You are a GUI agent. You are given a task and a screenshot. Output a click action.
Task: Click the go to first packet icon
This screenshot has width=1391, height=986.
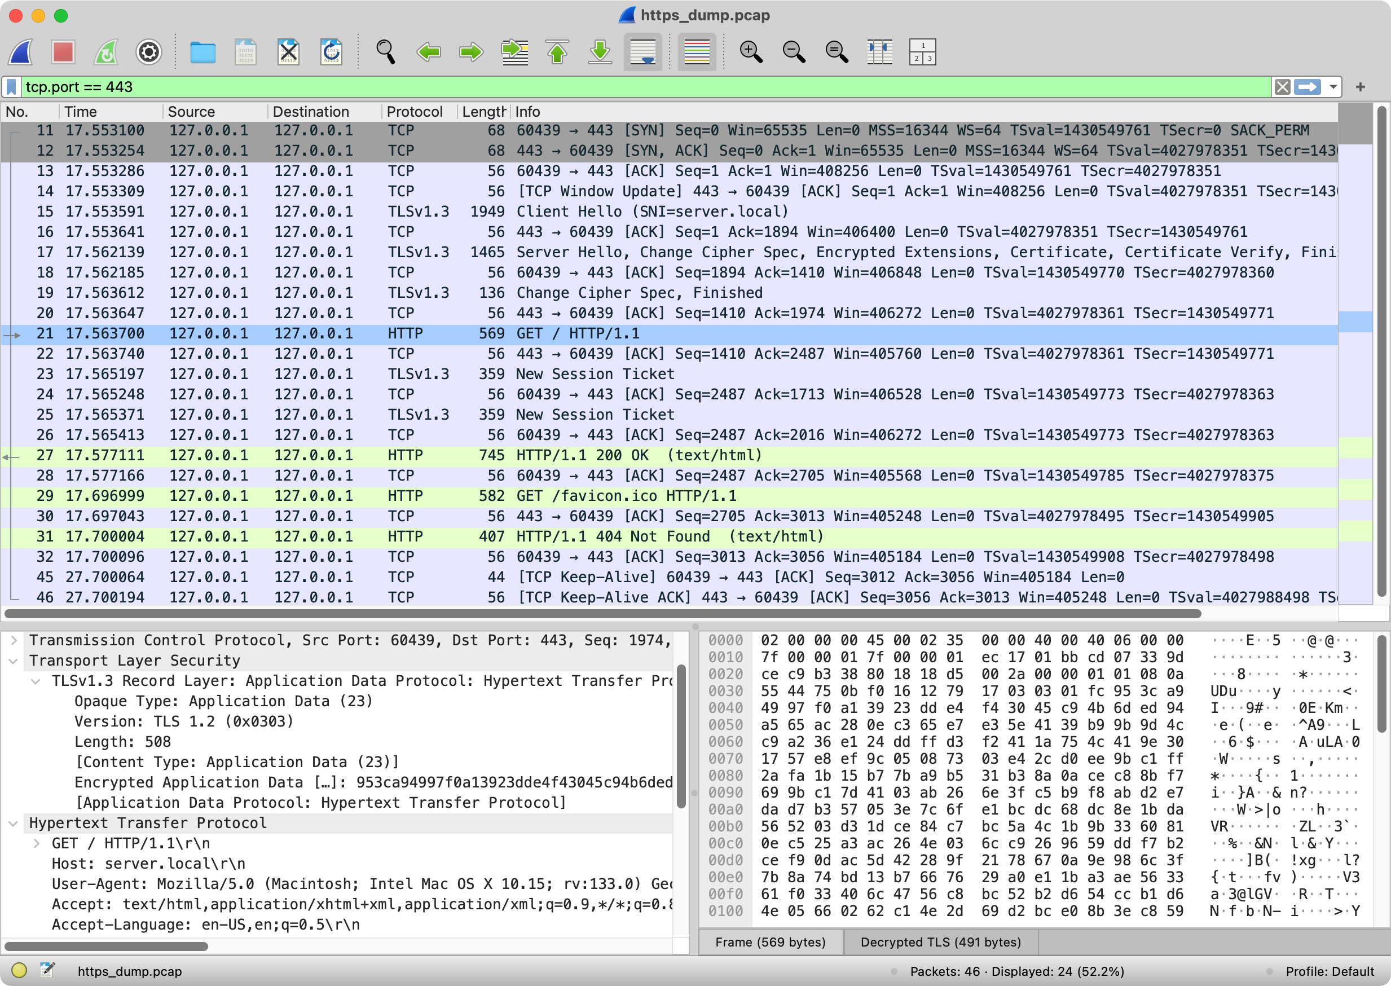coord(557,51)
